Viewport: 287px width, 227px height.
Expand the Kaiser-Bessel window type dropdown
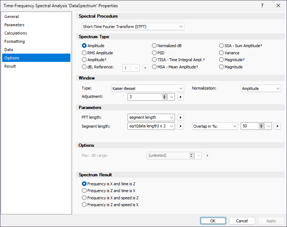click(x=148, y=88)
